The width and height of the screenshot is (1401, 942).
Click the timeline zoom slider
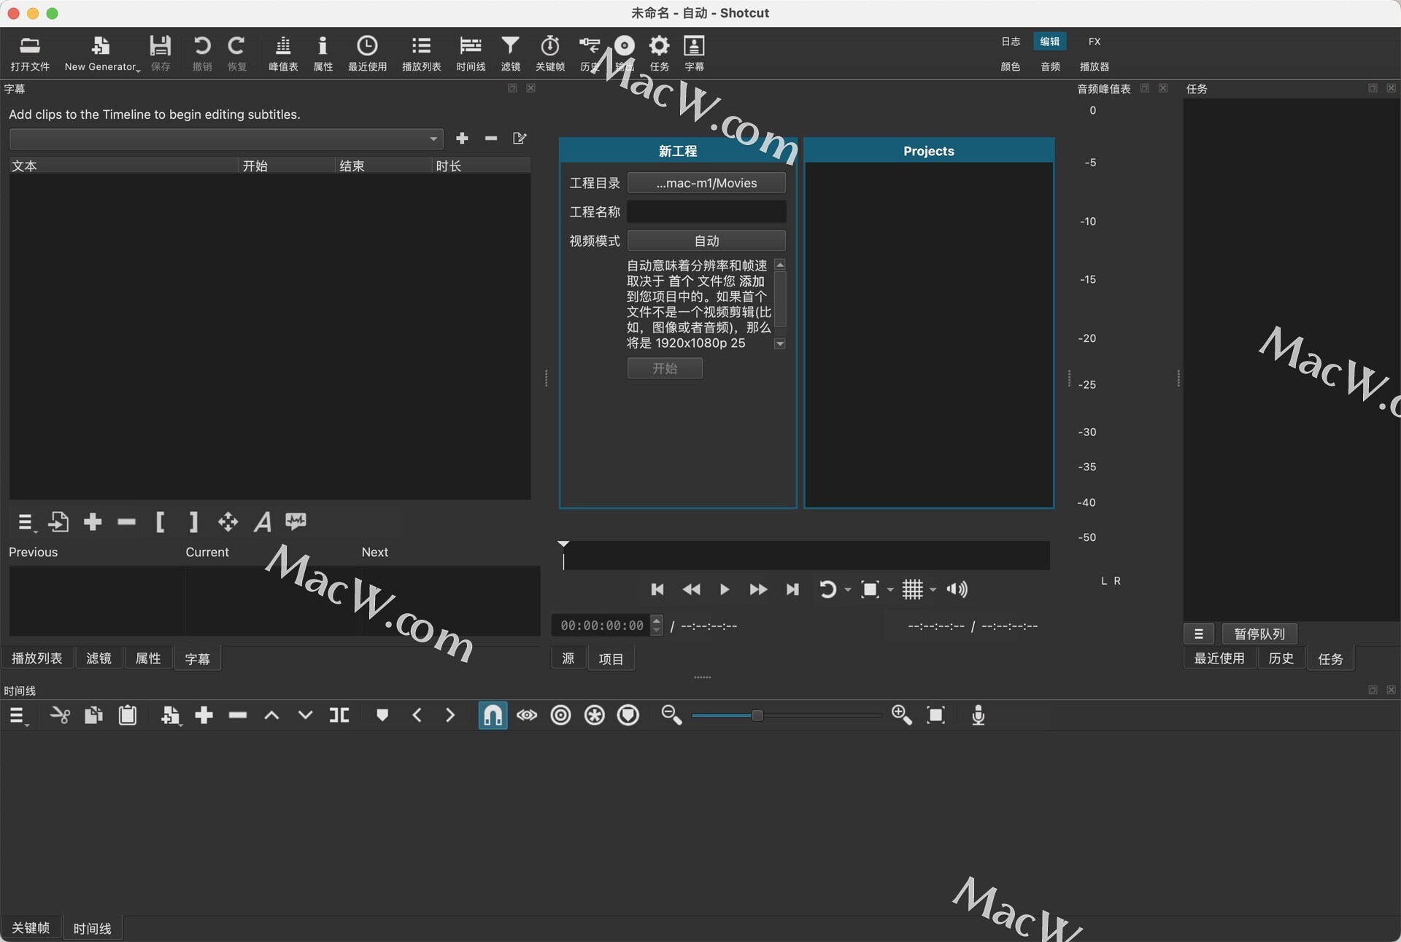tap(787, 715)
